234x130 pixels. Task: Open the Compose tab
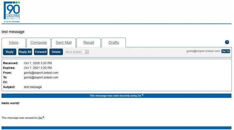pos(39,43)
